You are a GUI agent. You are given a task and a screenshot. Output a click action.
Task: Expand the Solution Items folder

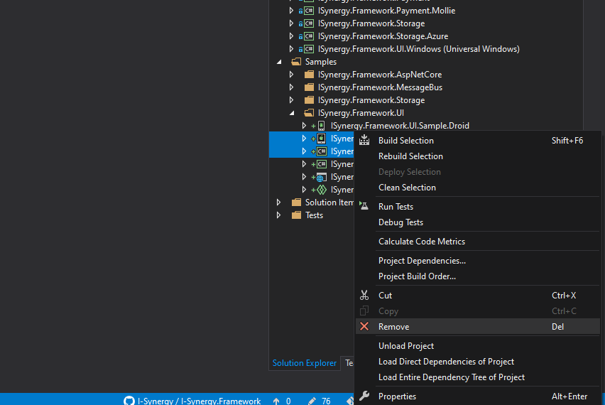click(x=278, y=202)
